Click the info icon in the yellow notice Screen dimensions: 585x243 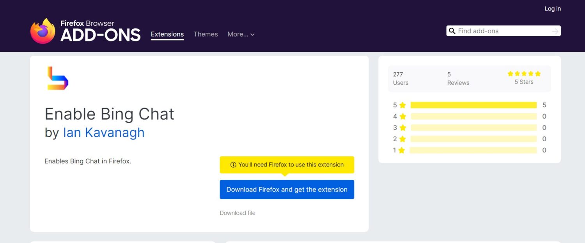coord(233,165)
